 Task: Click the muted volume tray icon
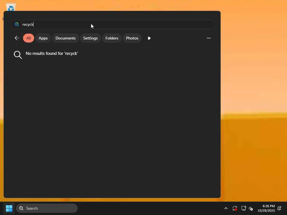coord(251,208)
